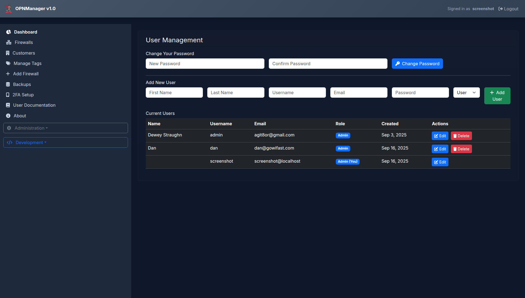Click the Backups database icon
Image resolution: width=525 pixels, height=298 pixels.
coord(8,84)
